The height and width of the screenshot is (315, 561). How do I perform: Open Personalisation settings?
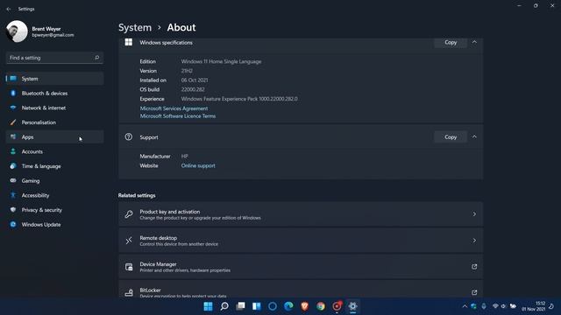pos(54,122)
